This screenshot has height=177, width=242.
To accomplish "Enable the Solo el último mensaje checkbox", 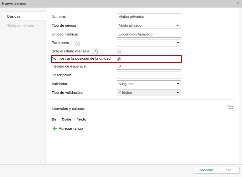I will click(x=119, y=51).
